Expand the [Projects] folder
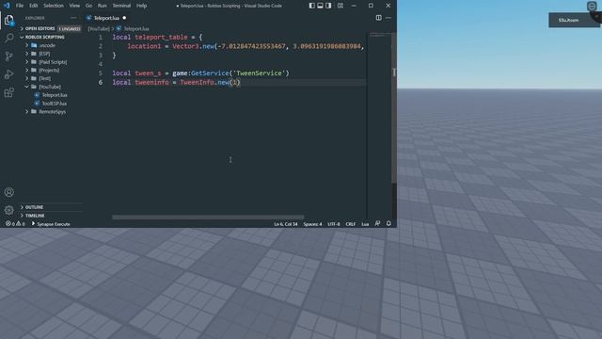 pos(49,70)
